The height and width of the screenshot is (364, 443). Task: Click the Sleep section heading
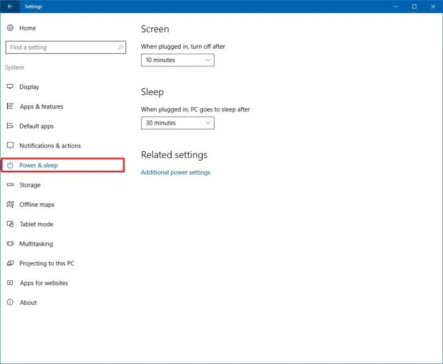tap(152, 92)
